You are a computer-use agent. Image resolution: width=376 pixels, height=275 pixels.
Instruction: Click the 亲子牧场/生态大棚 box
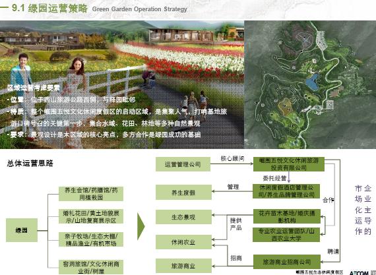coord(91,239)
